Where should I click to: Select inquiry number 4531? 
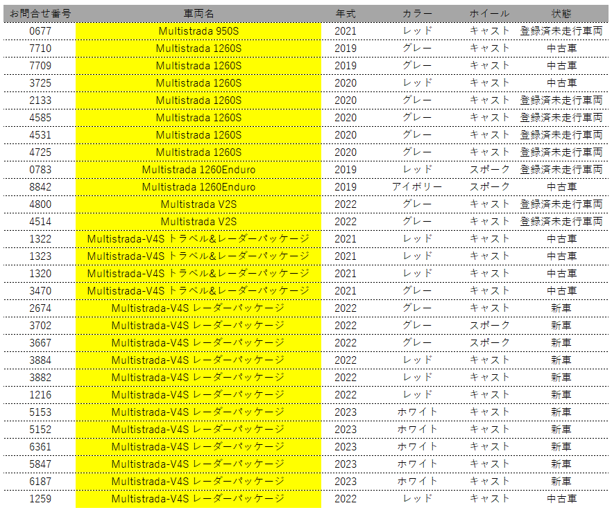pos(40,135)
